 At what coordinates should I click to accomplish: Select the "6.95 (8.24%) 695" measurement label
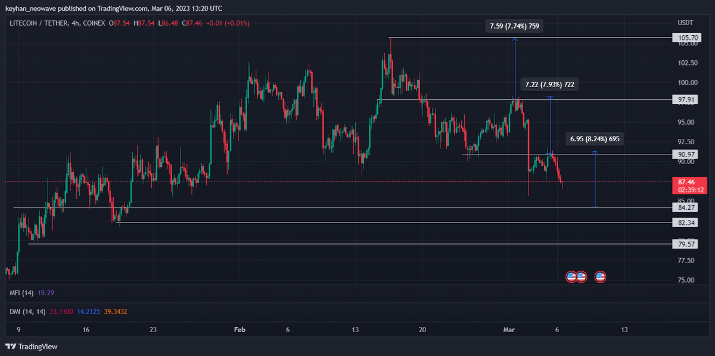[x=595, y=139]
